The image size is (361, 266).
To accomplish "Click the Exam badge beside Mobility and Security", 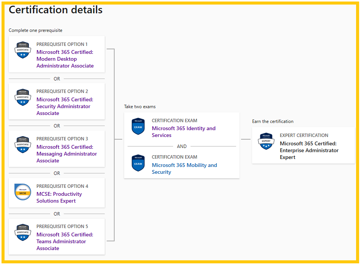I will coord(138,163).
